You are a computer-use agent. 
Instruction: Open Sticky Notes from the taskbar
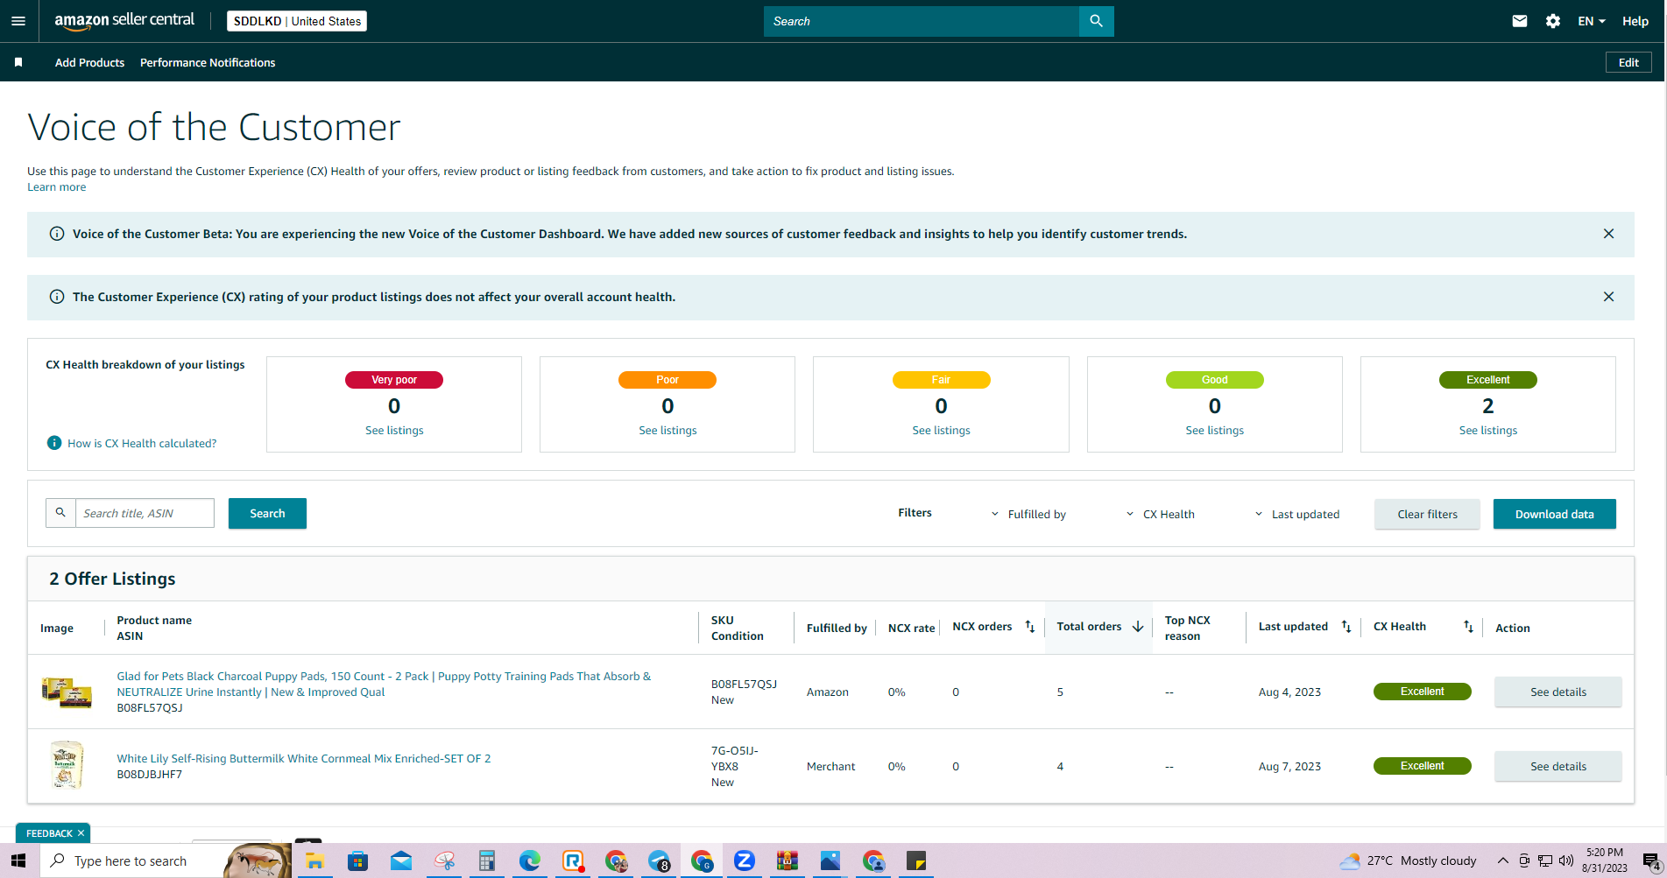[916, 860]
